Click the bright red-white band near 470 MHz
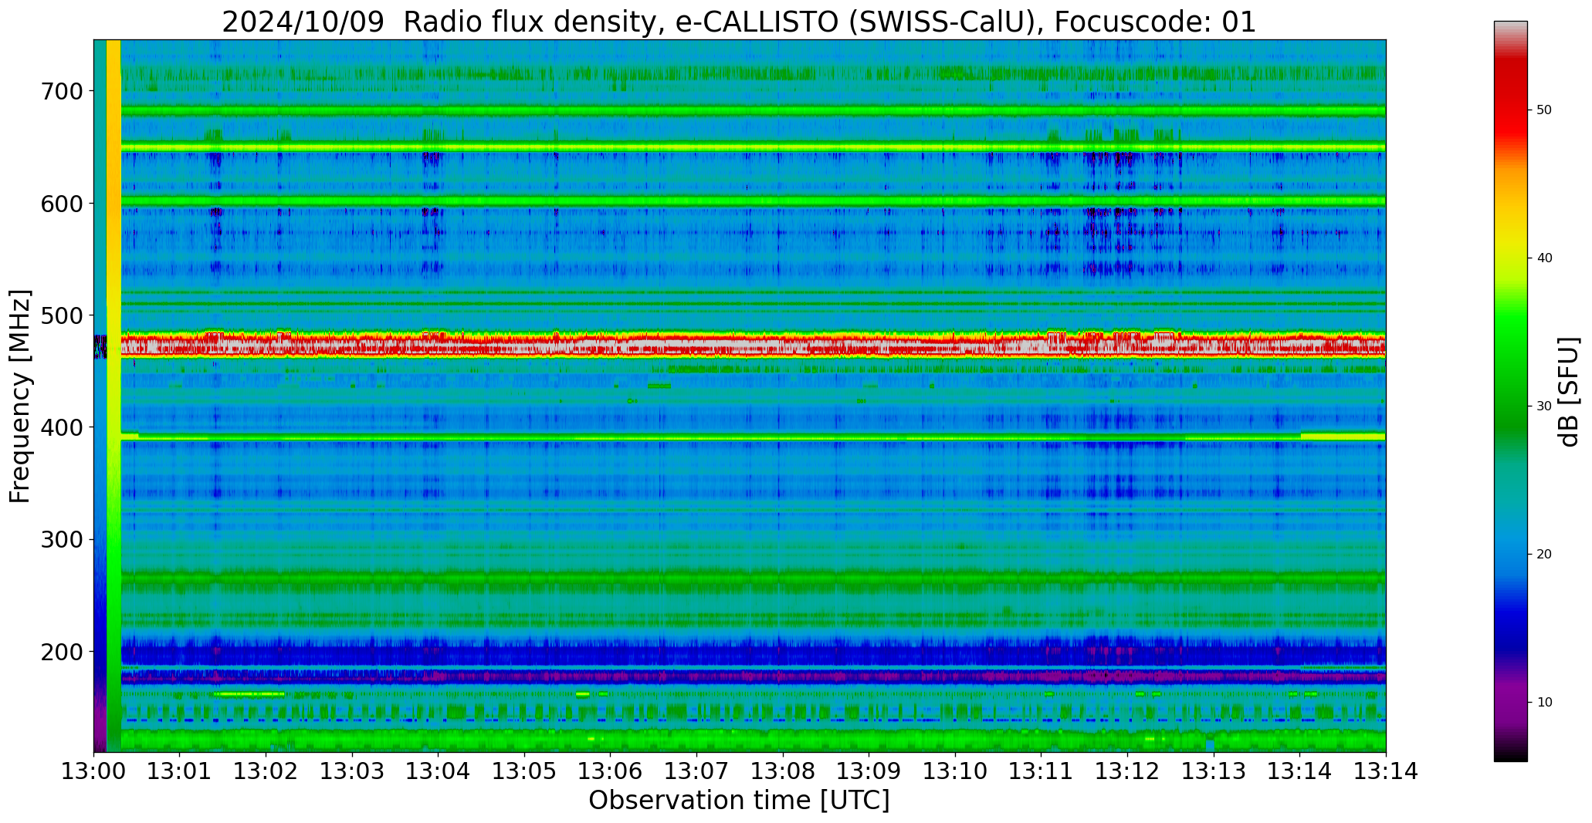Image resolution: width=1592 pixels, height=823 pixels. pos(753,345)
